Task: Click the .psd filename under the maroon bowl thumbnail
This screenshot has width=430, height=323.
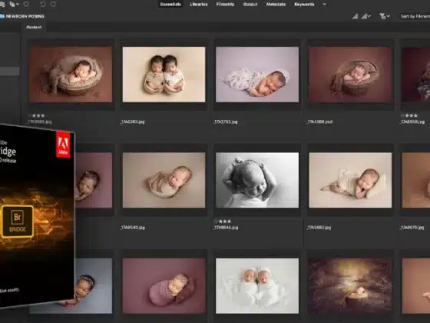Action: click(319, 122)
